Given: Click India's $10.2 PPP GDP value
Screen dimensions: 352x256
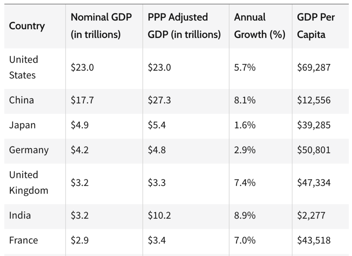Looking at the screenshot, I should coord(159,216).
